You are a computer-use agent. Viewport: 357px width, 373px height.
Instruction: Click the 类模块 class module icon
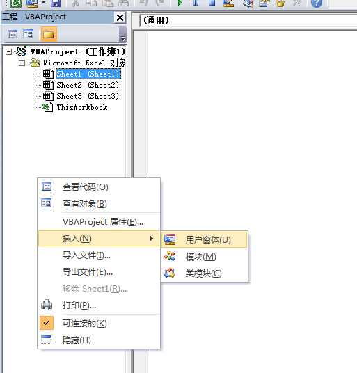(170, 273)
